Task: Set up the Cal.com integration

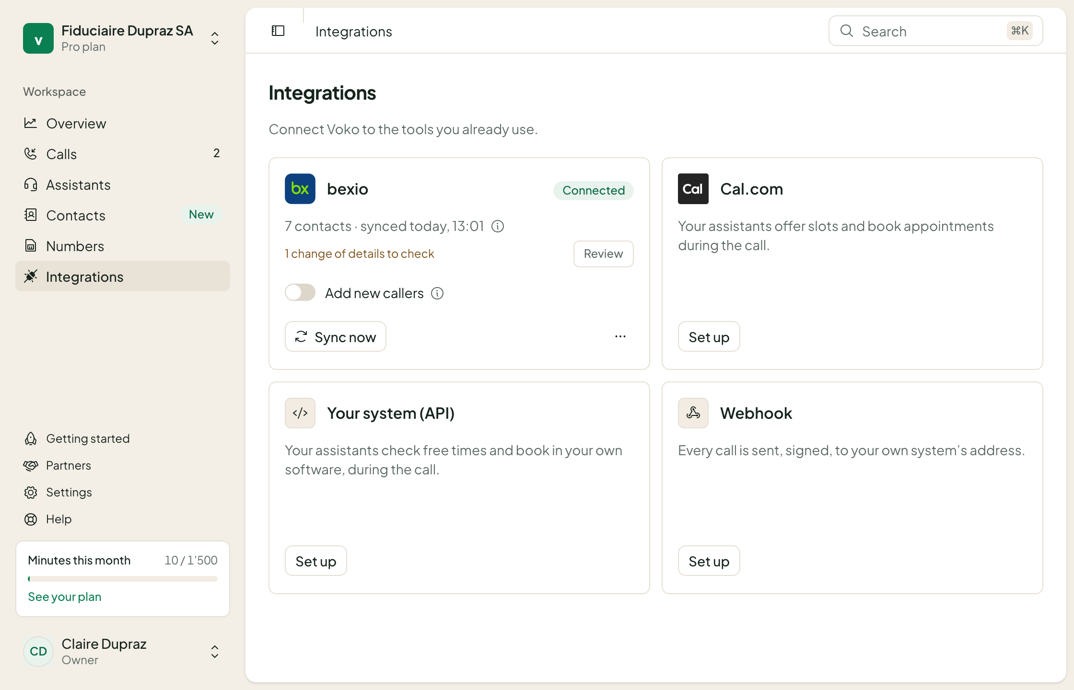Action: click(x=709, y=336)
